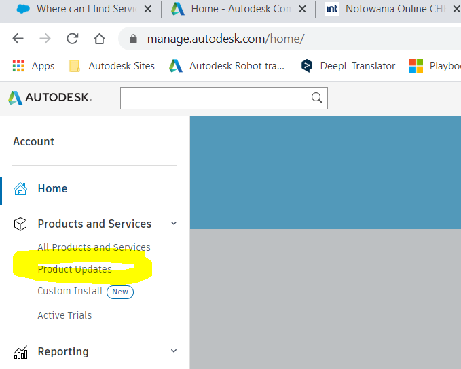Select Home in the sidebar
Screen dimensions: 461x369
click(53, 189)
